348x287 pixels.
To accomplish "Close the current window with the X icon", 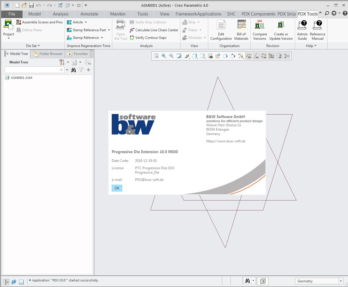I will tap(79, 5).
